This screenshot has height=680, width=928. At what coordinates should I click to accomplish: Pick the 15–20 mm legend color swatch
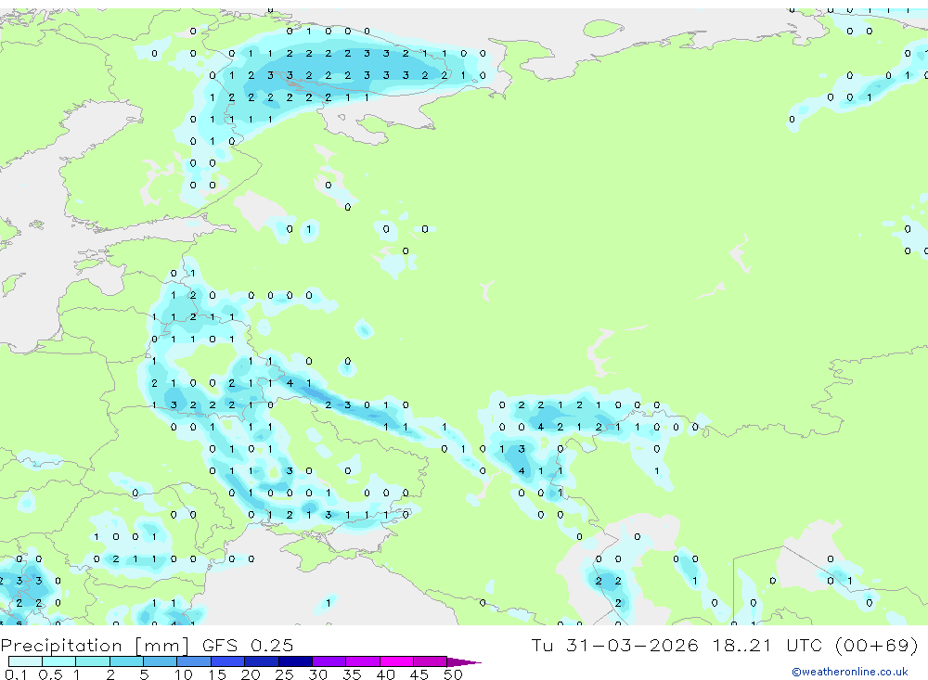click(228, 661)
